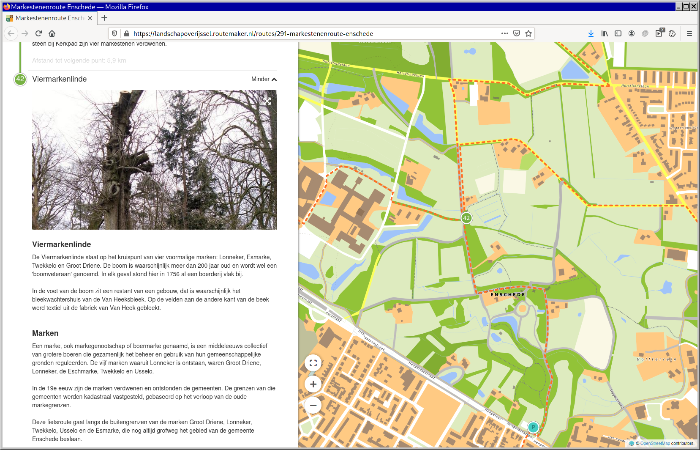The image size is (700, 450).
Task: Collapse details with Minder toggle
Action: pos(264,79)
